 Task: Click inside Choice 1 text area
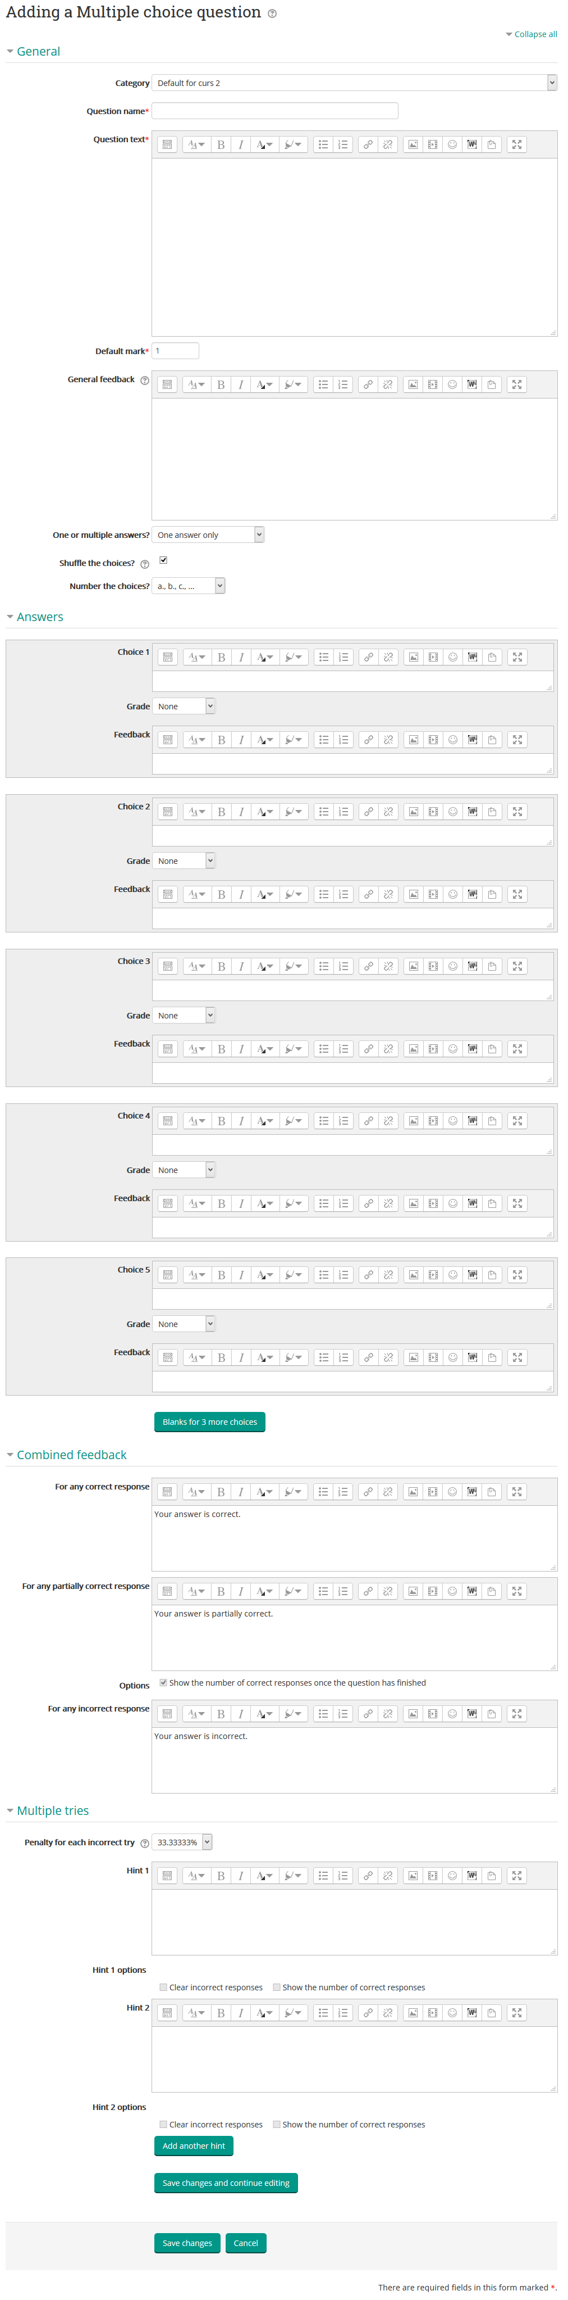pos(353,681)
